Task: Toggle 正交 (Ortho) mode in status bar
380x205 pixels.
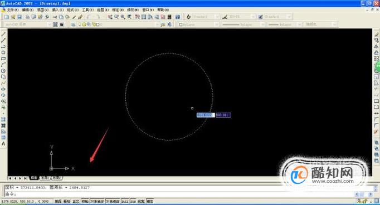Action: coord(76,201)
